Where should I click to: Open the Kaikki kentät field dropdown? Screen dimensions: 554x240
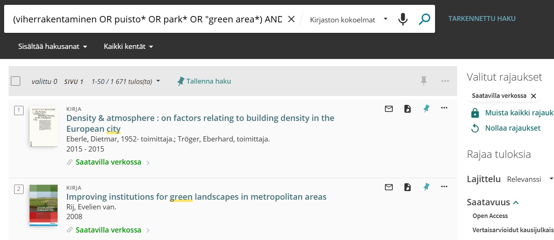(128, 47)
